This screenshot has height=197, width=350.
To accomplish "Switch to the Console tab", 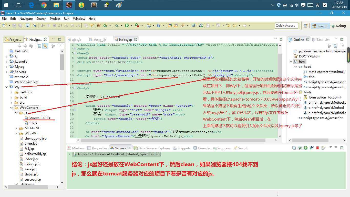I will coord(201,148).
